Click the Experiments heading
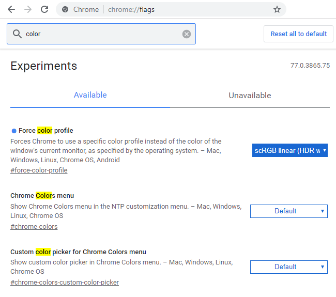 (44, 66)
